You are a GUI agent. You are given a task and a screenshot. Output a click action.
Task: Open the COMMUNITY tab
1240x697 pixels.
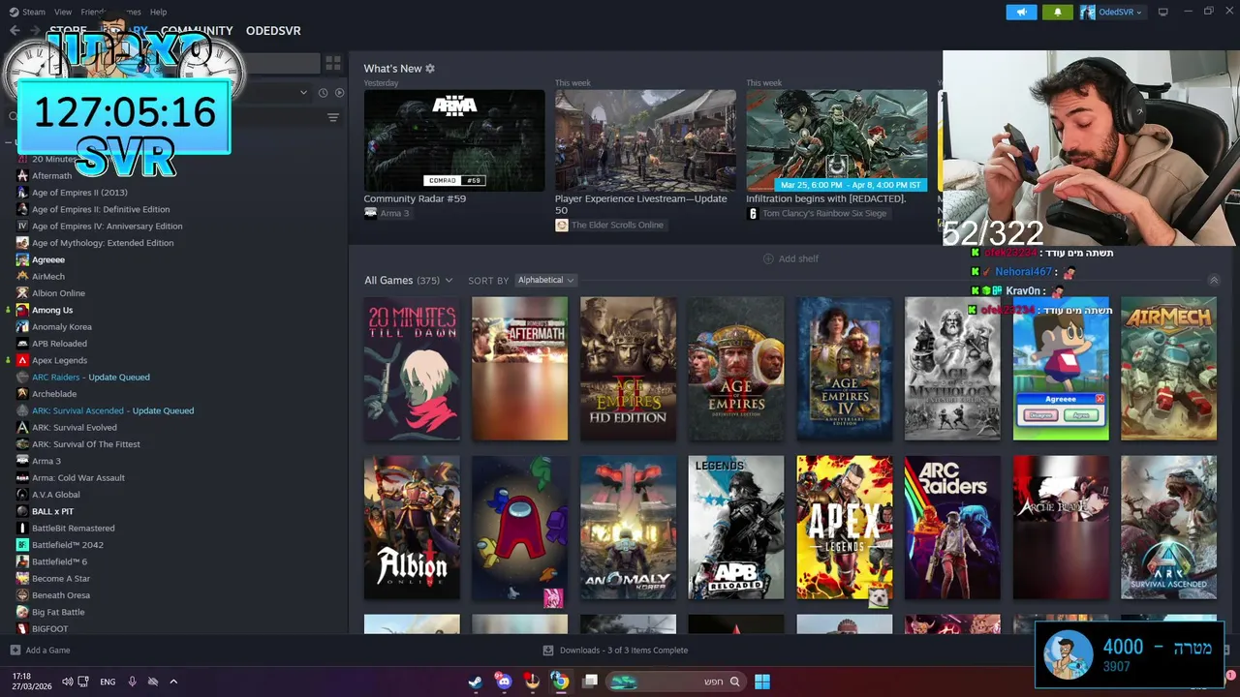pos(197,31)
